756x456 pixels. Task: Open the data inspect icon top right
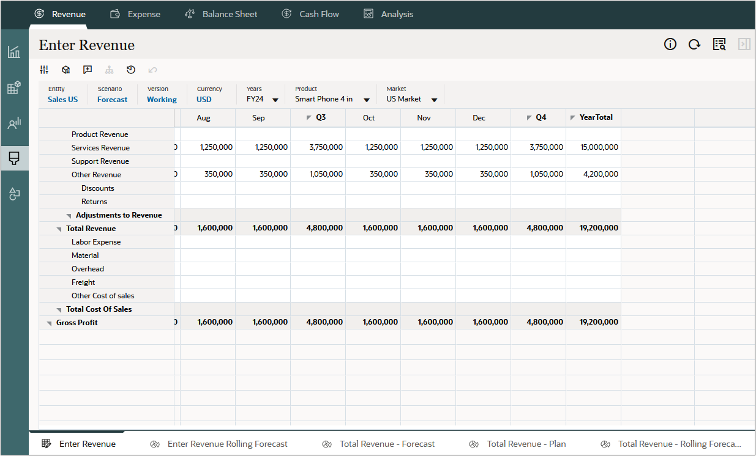point(719,44)
